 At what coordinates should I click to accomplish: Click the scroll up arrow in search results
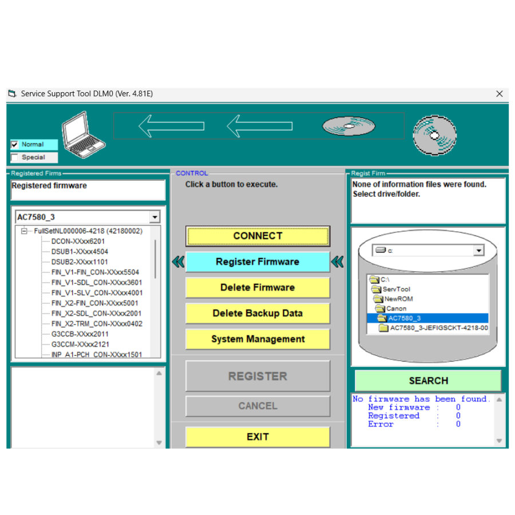tap(499, 400)
